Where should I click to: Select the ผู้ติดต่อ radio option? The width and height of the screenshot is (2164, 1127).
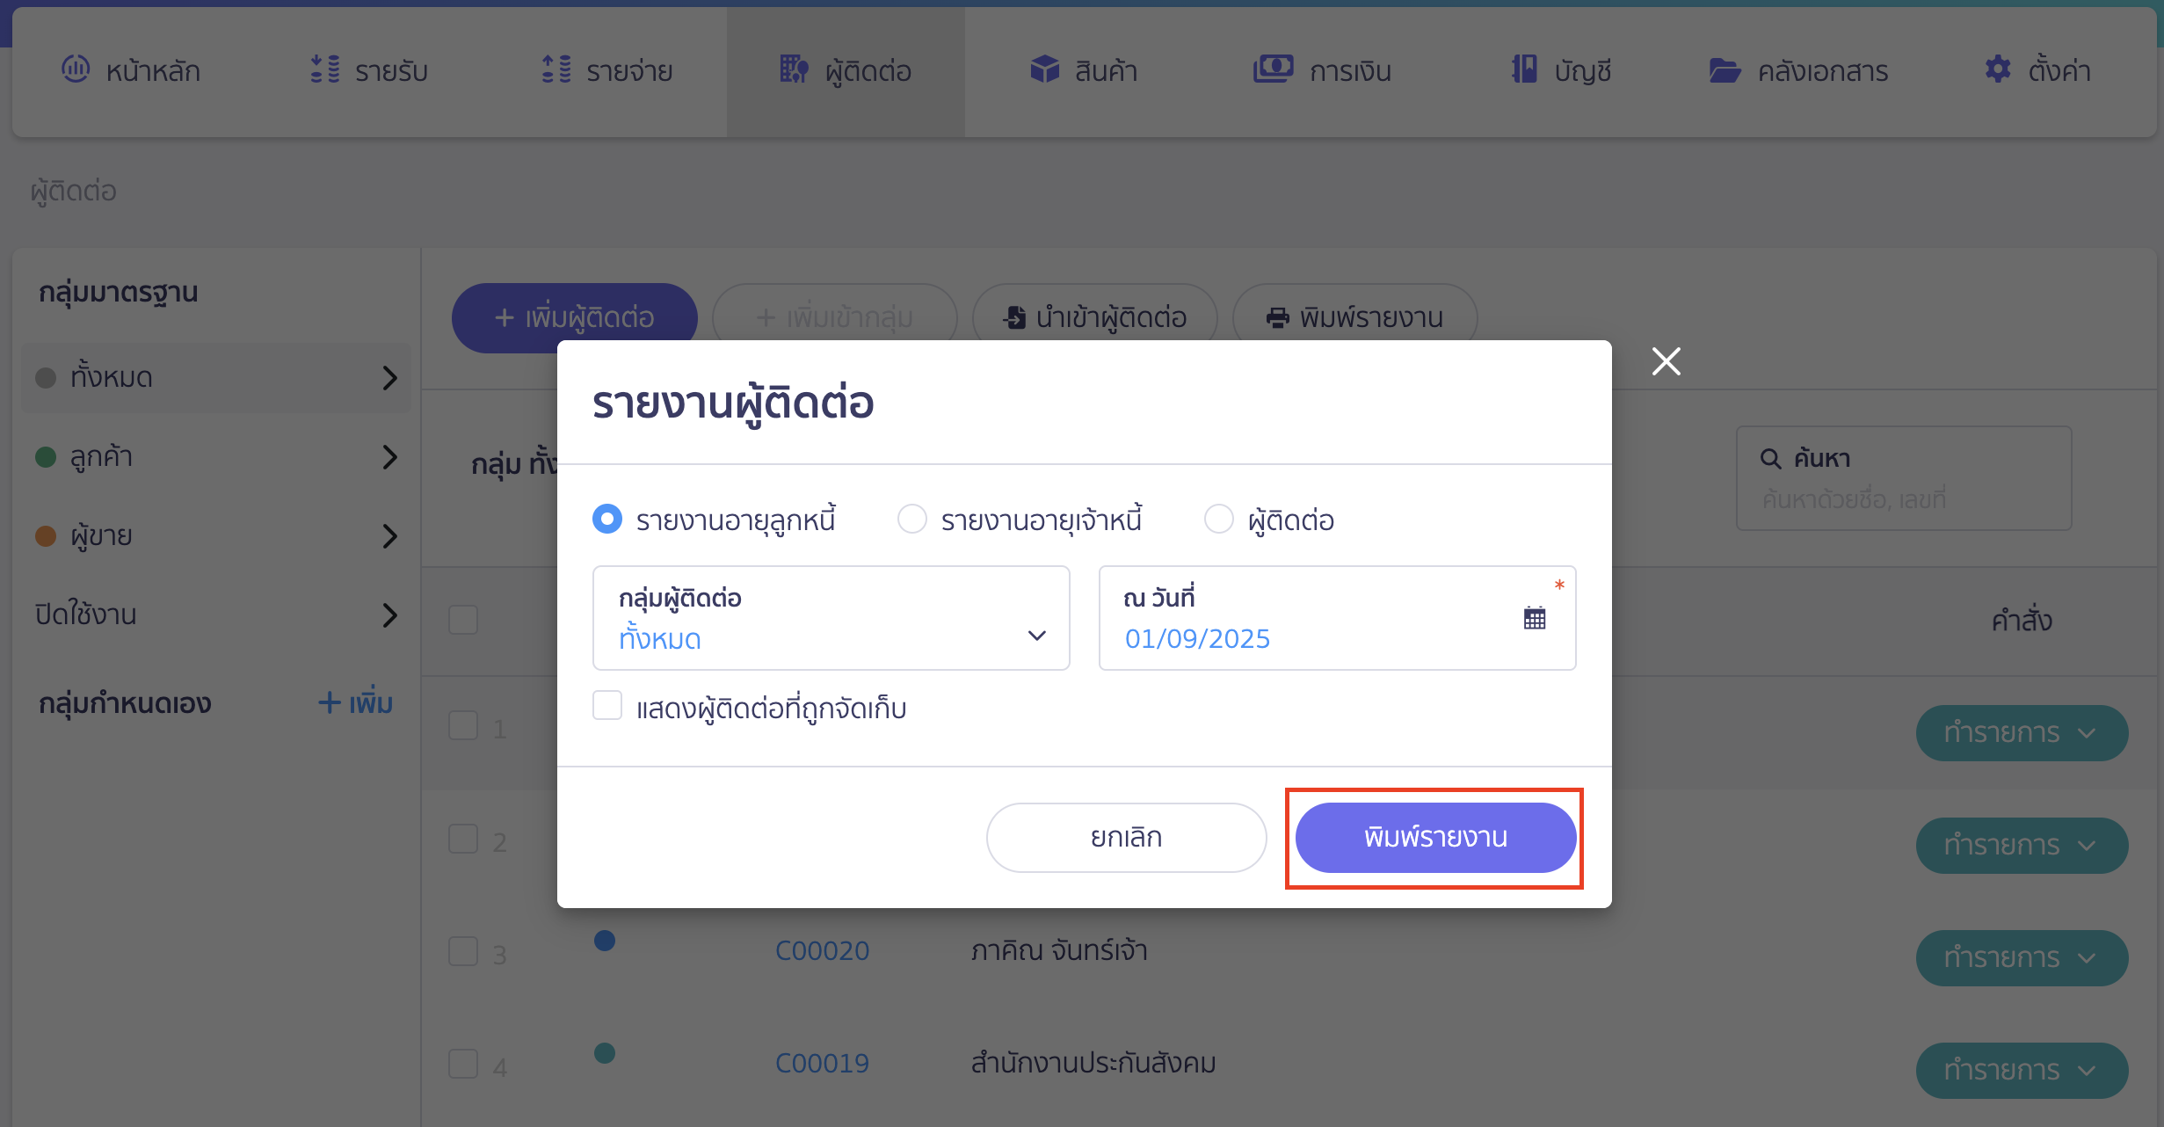[x=1218, y=519]
